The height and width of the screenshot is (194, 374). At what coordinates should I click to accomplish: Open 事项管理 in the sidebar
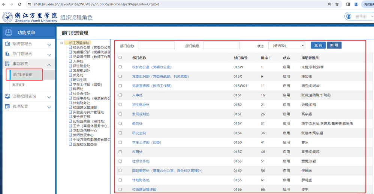coord(19,85)
